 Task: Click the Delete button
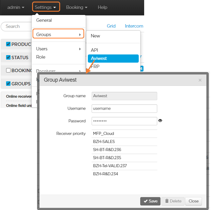(x=173, y=201)
